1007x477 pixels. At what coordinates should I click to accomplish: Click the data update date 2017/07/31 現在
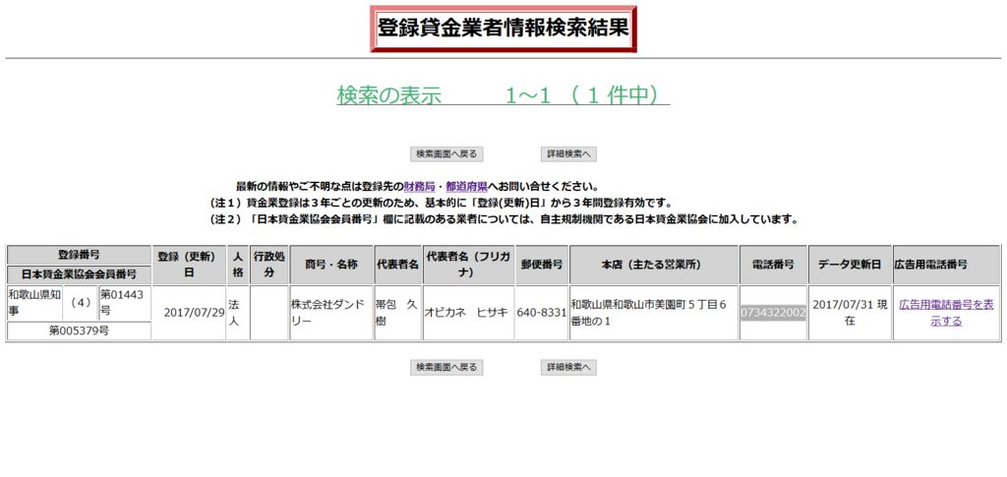pyautogui.click(x=850, y=313)
